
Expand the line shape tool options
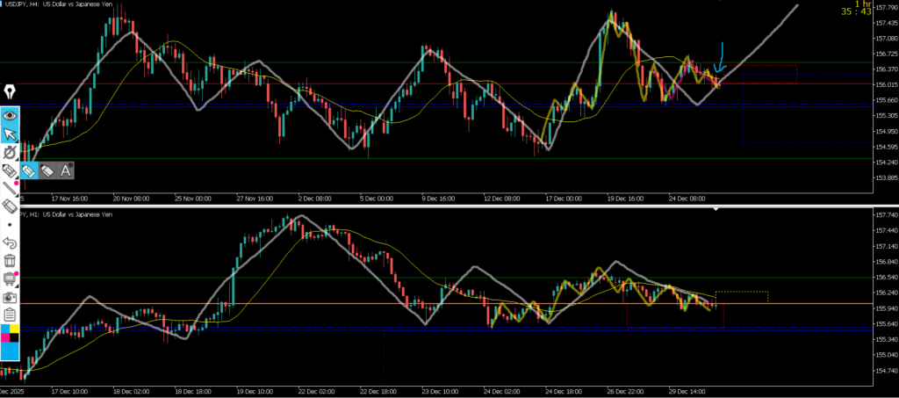point(11,188)
